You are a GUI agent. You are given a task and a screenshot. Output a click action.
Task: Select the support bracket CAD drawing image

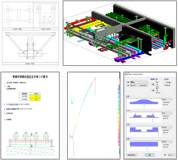[x=30, y=33]
